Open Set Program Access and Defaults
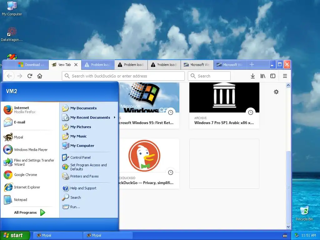The height and width of the screenshot is (240, 320). pos(89,167)
